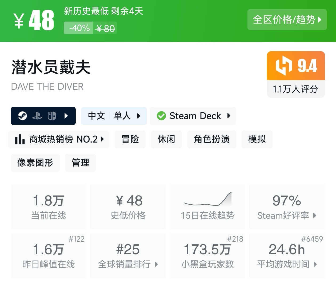Click the Steam platform icon
Screen dimensions: 336x284
[22, 116]
